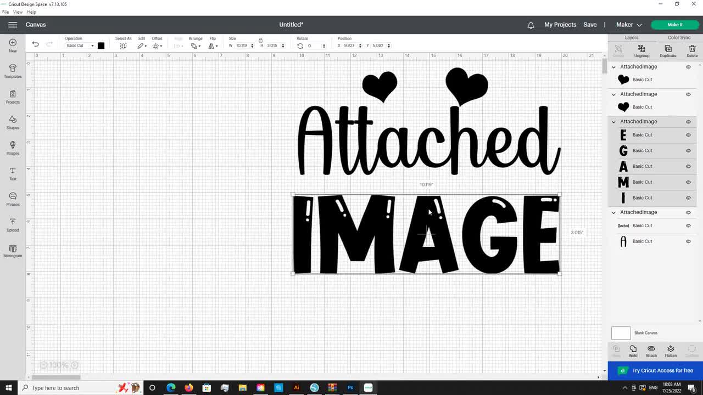
Task: Flatten the selected layers
Action: click(671, 351)
